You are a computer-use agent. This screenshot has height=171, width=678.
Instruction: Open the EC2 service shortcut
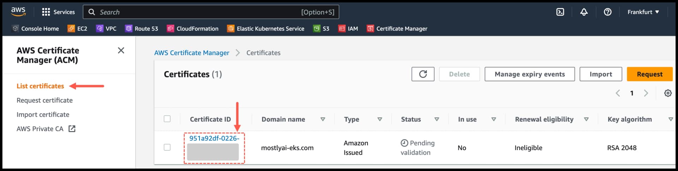coord(77,29)
